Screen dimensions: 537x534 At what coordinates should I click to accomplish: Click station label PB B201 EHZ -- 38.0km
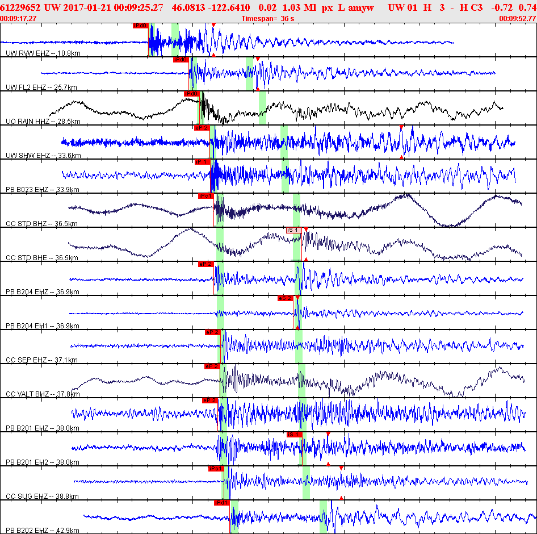[x=43, y=428]
